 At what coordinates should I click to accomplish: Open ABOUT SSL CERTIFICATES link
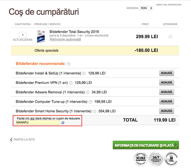click(169, 5)
